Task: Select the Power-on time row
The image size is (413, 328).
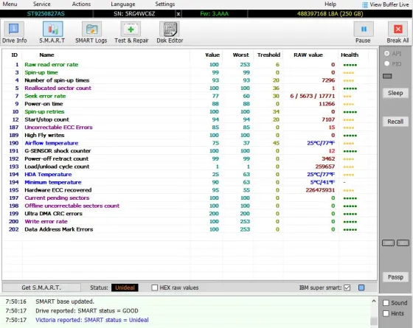Action: [x=190, y=104]
